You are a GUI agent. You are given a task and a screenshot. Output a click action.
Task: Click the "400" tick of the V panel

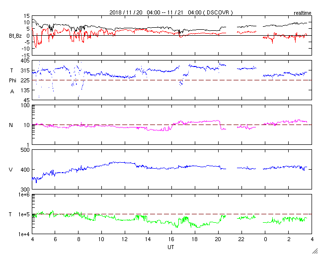pos(25,170)
